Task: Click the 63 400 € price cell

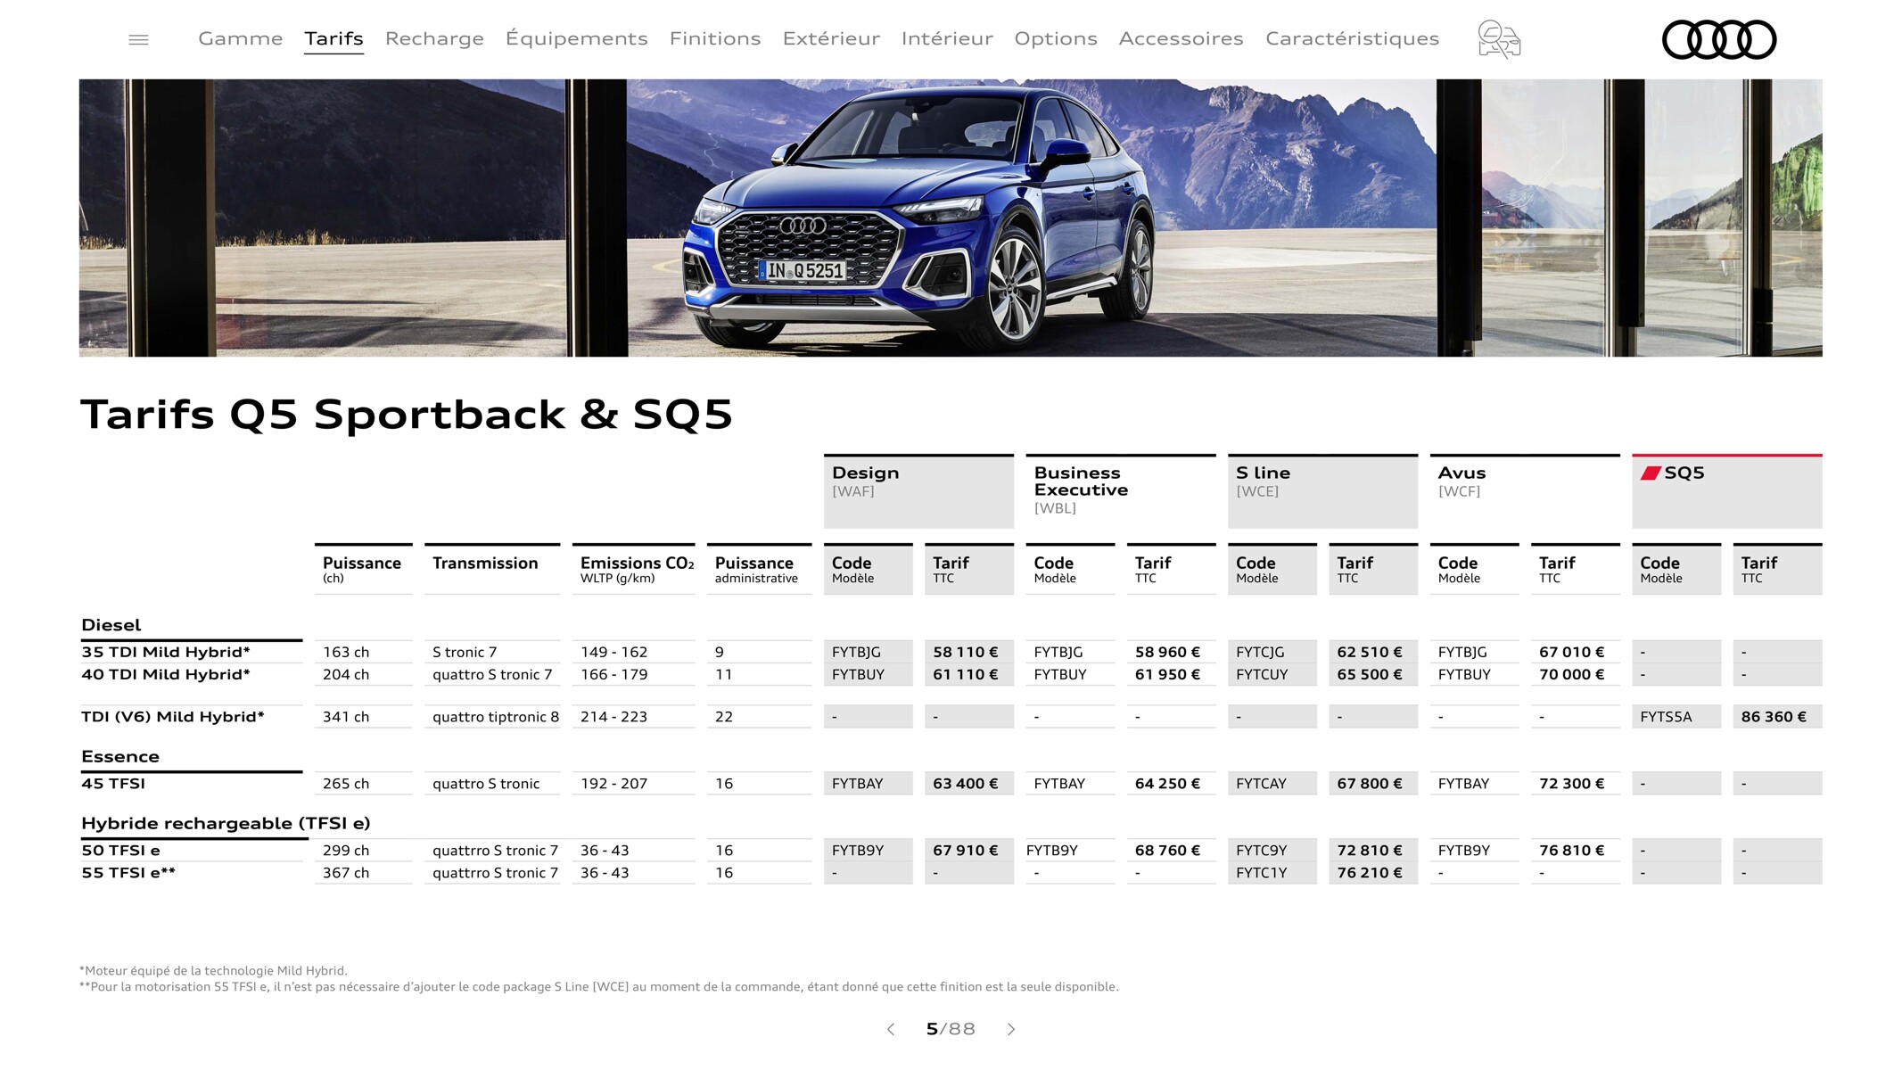Action: 966,784
